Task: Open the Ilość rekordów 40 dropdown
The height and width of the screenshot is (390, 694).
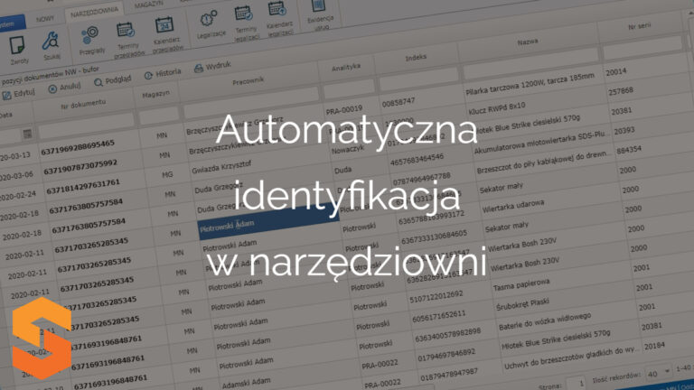Action: [x=658, y=373]
